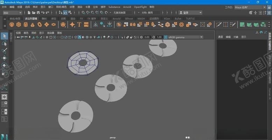This screenshot has width=272, height=140.
Task: Click the polygon Type text tool icon
Action: tap(79, 25)
